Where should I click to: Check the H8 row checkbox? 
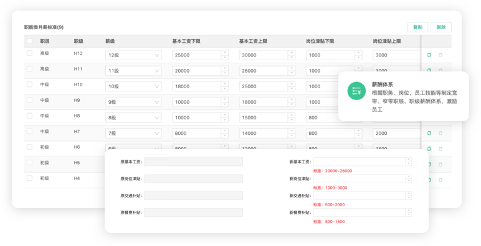click(29, 116)
